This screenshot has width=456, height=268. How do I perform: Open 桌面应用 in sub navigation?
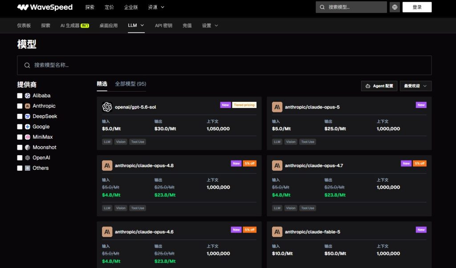[x=109, y=25]
